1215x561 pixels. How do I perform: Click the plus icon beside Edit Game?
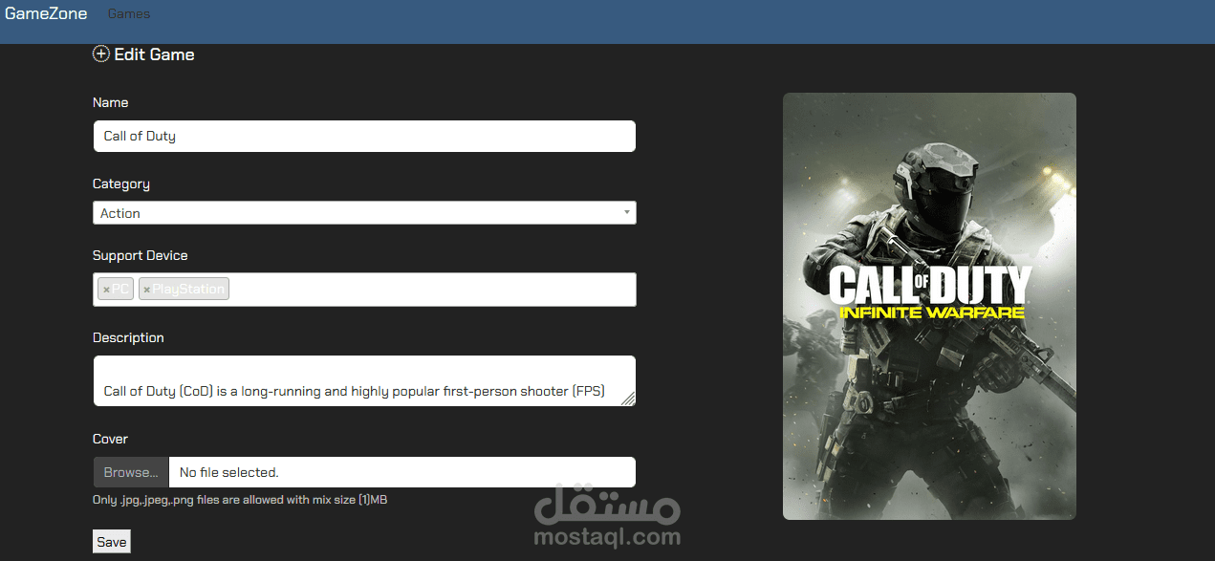click(100, 54)
